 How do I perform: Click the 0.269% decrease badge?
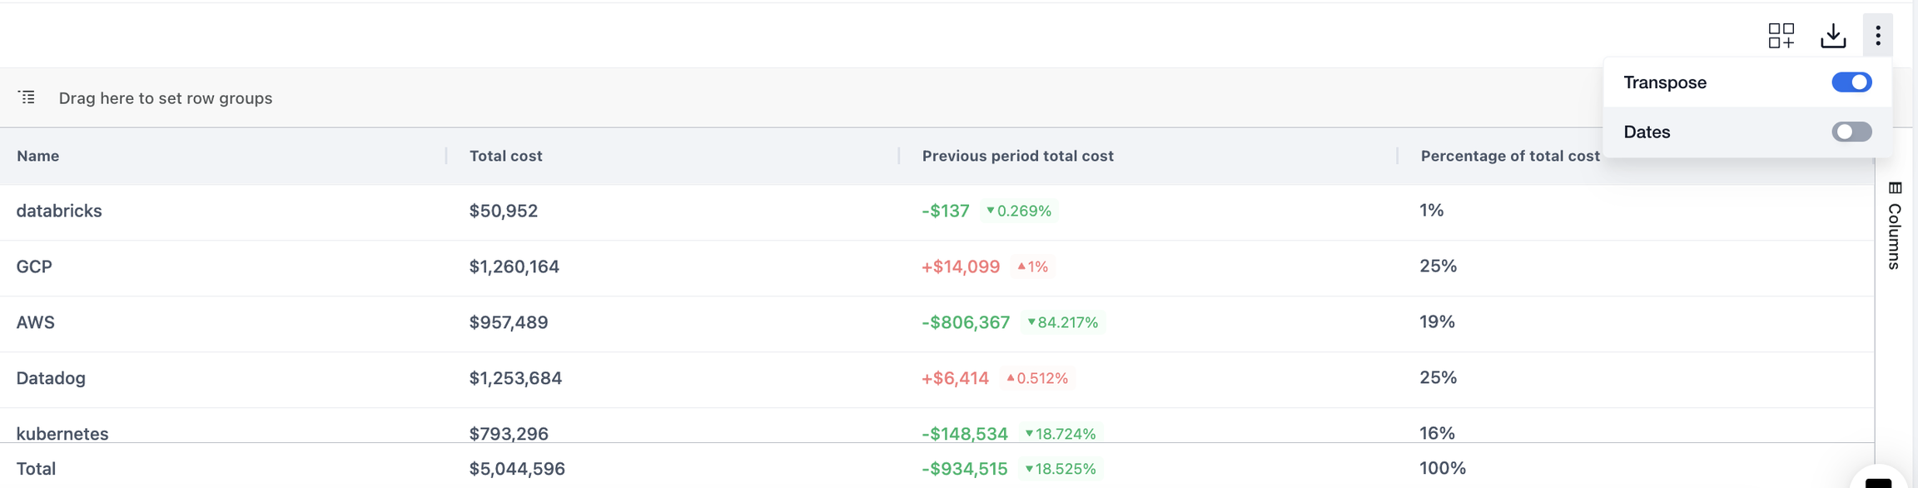click(x=1019, y=211)
